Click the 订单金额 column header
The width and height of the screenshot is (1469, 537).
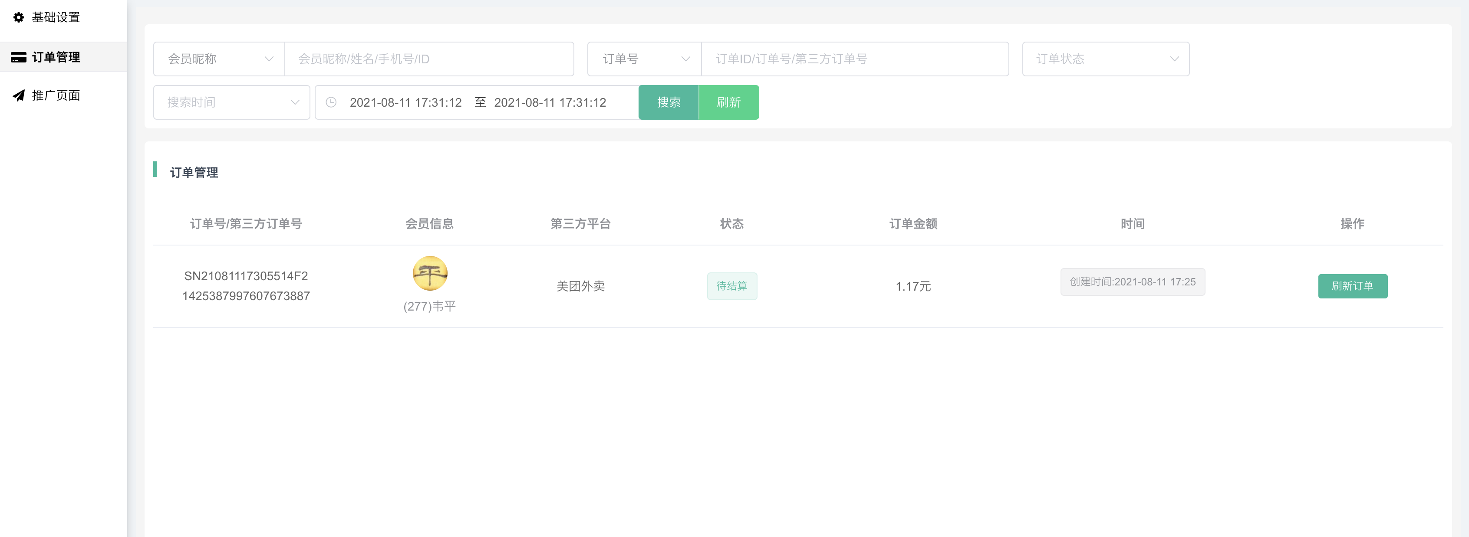coord(913,223)
